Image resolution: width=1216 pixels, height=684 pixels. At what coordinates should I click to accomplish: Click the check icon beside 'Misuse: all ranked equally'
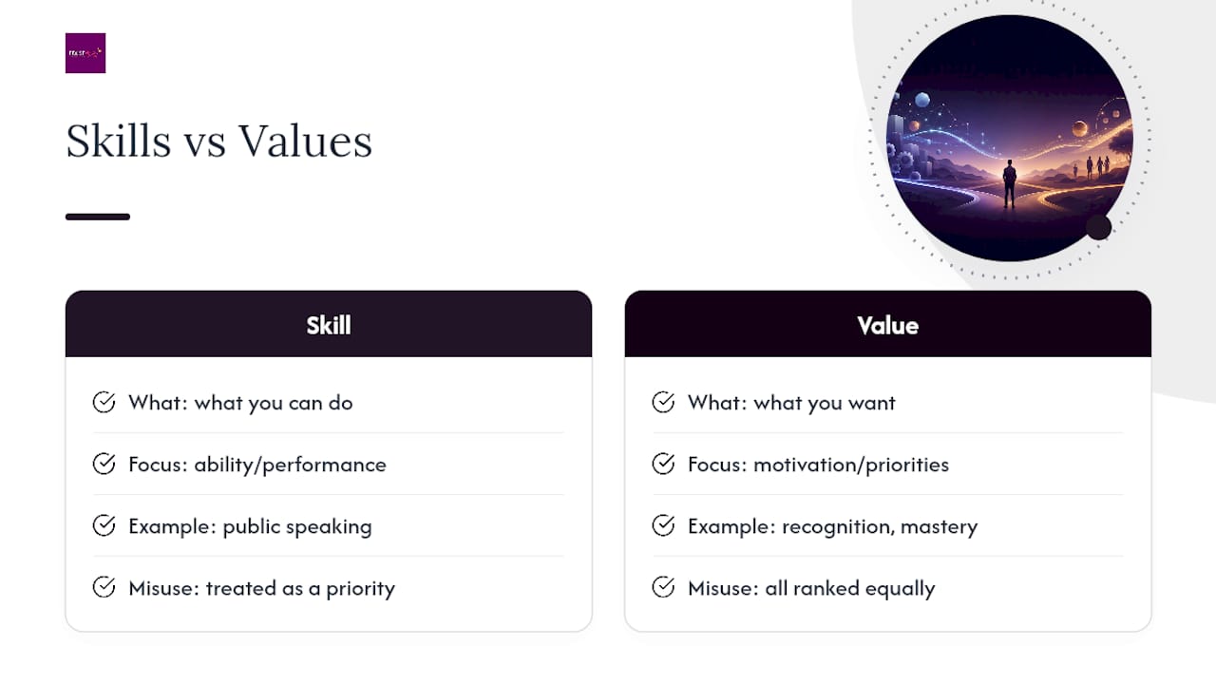click(663, 587)
